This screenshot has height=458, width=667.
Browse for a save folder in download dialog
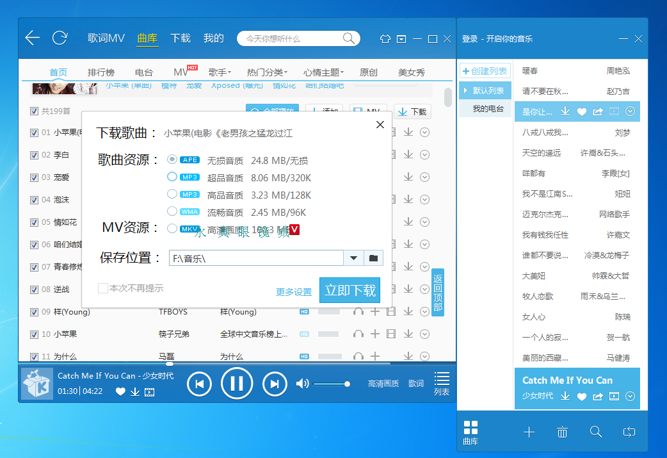click(x=373, y=258)
